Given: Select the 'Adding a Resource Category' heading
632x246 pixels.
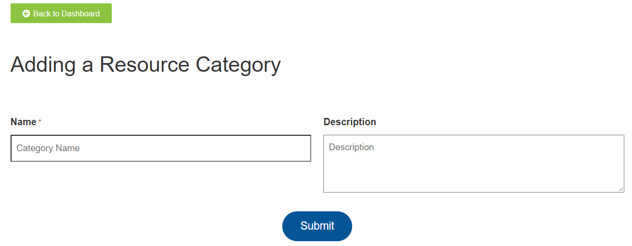Looking at the screenshot, I should [x=145, y=65].
